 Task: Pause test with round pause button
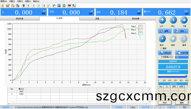(184, 39)
